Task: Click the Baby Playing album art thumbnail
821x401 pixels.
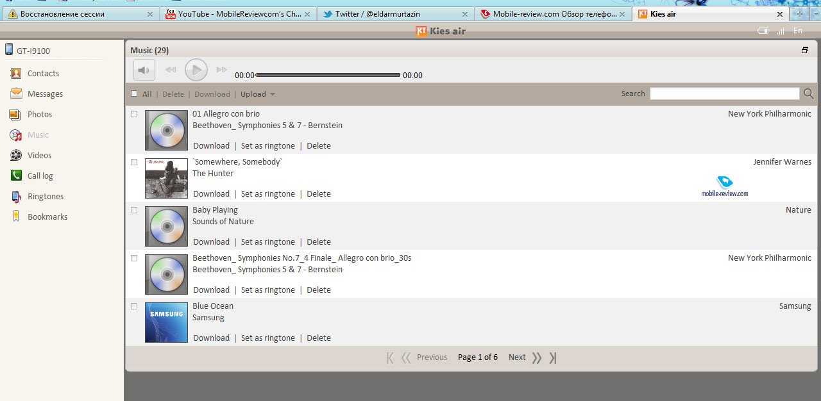Action: 166,226
